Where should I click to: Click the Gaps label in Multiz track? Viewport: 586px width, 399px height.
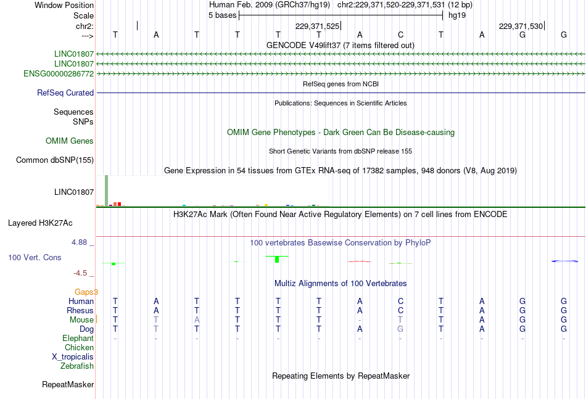(x=85, y=292)
